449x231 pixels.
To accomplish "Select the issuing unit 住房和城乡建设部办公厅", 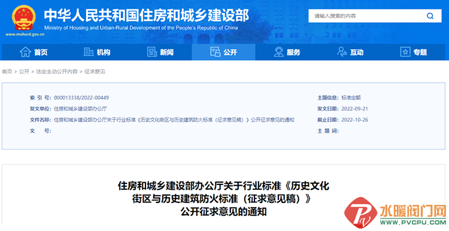I will click(80, 109).
